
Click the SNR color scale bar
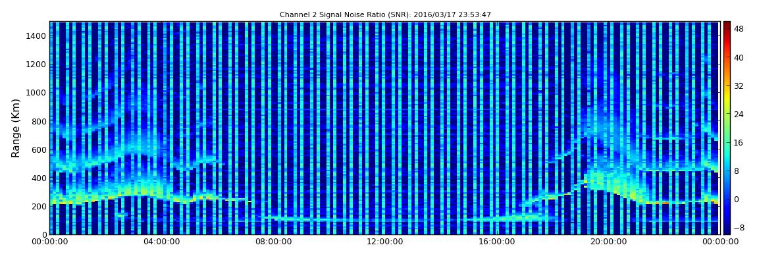[727, 128]
